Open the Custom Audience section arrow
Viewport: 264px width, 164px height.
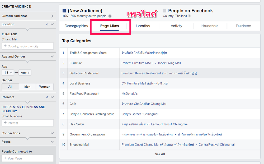(52, 16)
